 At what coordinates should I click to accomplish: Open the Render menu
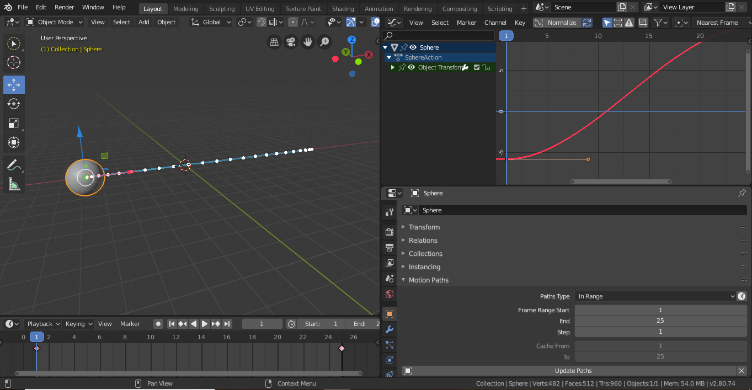65,7
